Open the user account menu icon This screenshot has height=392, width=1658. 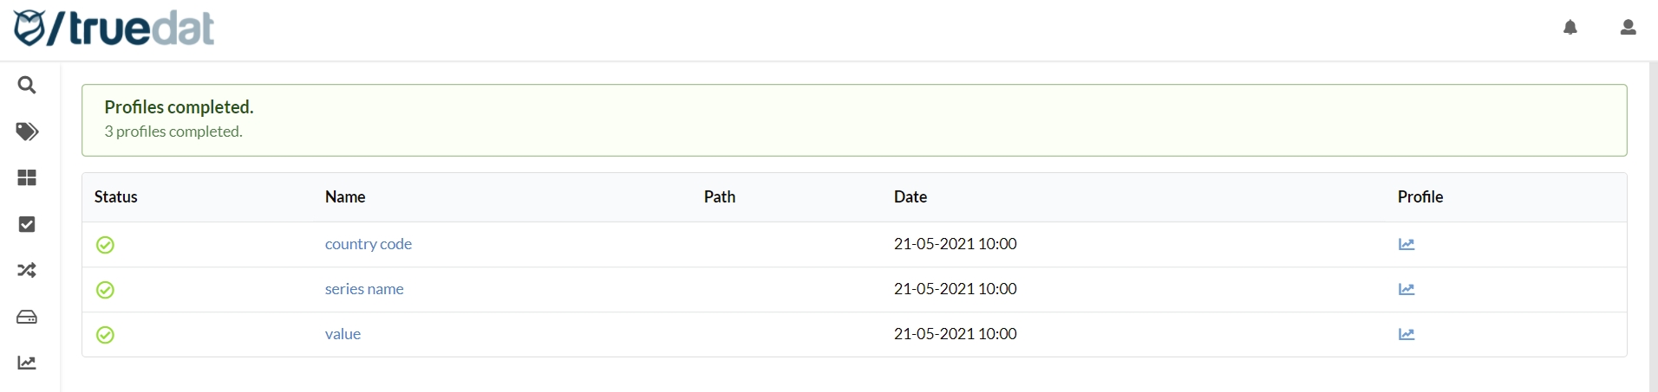point(1628,28)
